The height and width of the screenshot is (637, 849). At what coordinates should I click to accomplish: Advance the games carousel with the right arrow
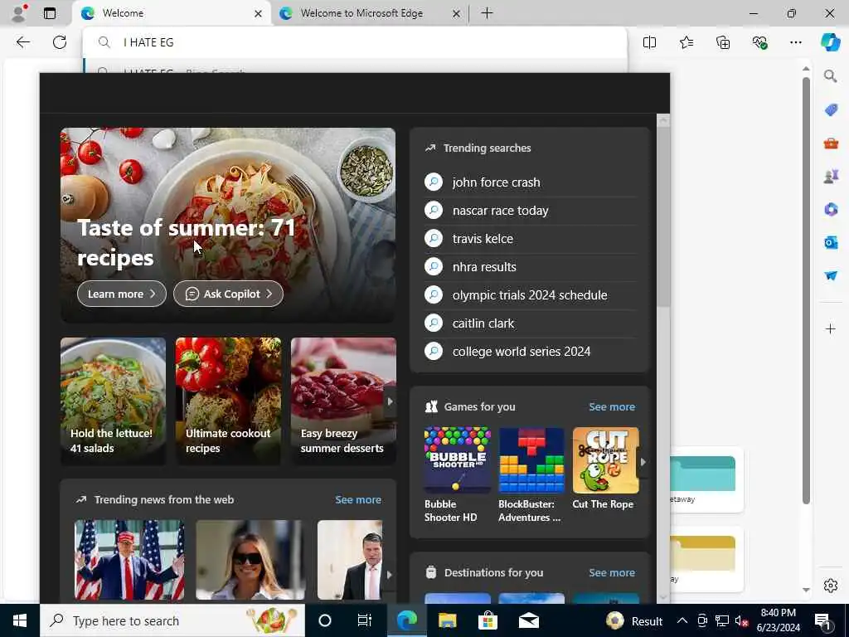tap(643, 462)
